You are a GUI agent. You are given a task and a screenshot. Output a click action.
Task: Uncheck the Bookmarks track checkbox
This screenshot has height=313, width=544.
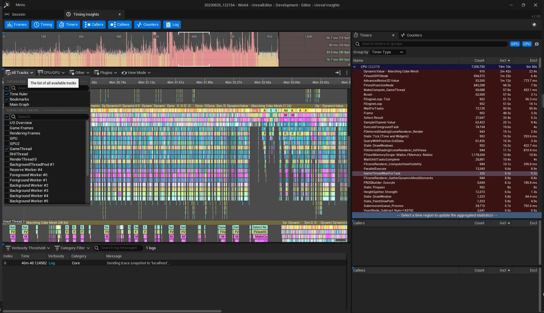[7, 99]
